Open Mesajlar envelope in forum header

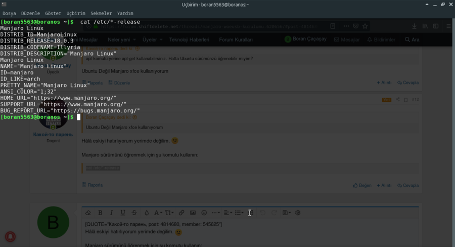pyautogui.click(x=347, y=39)
